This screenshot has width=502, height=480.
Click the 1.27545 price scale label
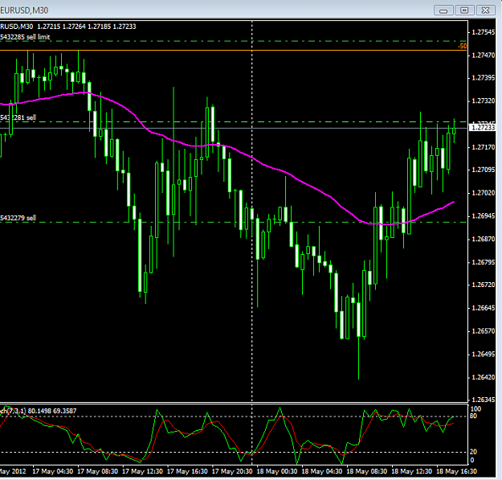pos(483,32)
